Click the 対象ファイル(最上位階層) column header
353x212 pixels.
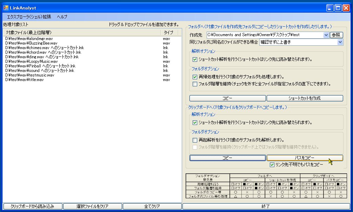[82, 32]
